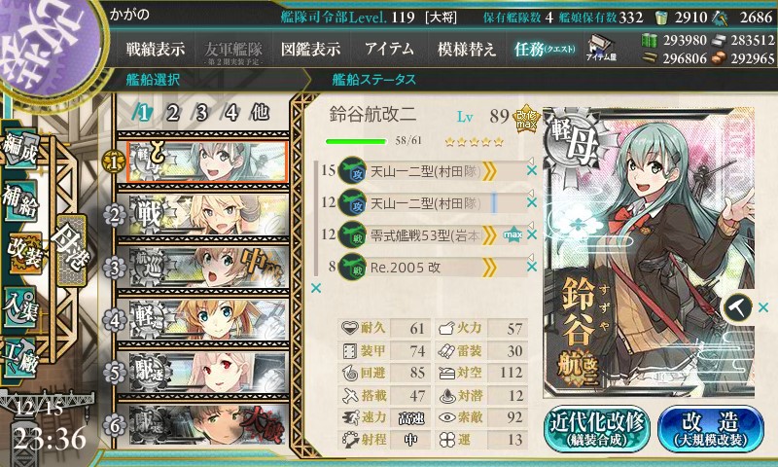Remove all equipment with lower-left X
This screenshot has width=778, height=467.
pos(315,288)
